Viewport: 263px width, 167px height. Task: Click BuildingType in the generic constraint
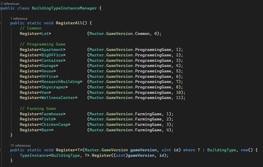point(222,150)
